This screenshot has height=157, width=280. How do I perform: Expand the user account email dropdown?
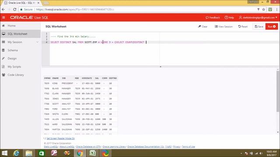click(258, 17)
